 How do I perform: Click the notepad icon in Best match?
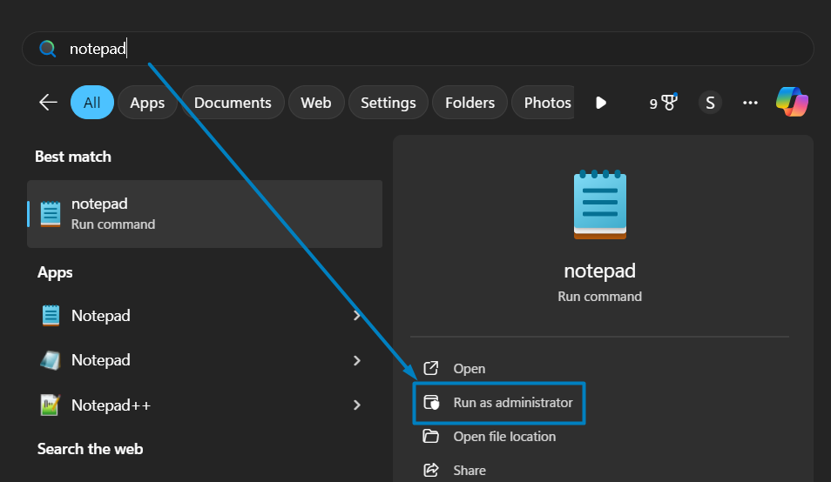pos(51,214)
